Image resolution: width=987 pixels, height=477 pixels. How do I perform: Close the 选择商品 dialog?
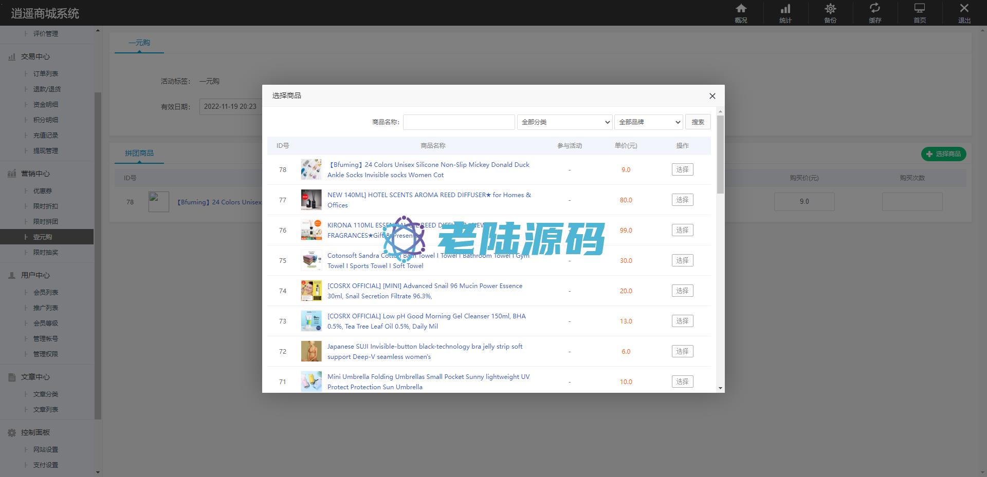(712, 96)
